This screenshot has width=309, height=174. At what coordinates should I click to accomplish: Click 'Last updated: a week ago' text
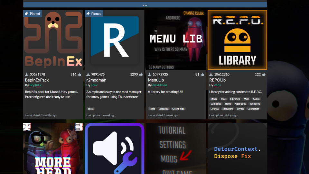pyautogui.click(x=101, y=115)
